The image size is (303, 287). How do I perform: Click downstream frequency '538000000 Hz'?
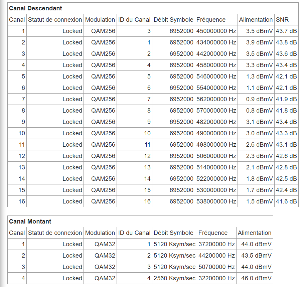coord(216,201)
